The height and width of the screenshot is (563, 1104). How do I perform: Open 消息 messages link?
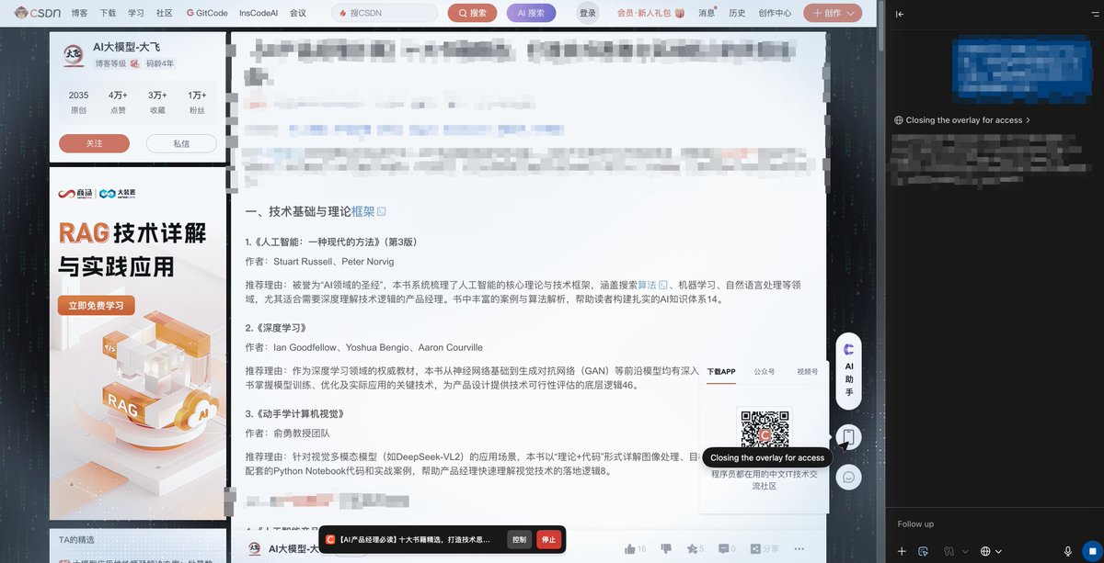(x=707, y=13)
